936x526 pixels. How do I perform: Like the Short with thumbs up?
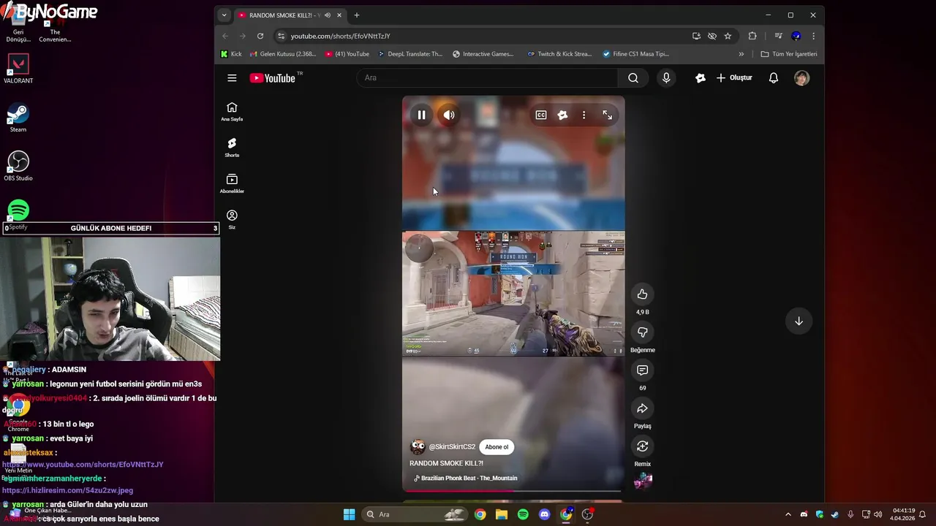point(642,294)
